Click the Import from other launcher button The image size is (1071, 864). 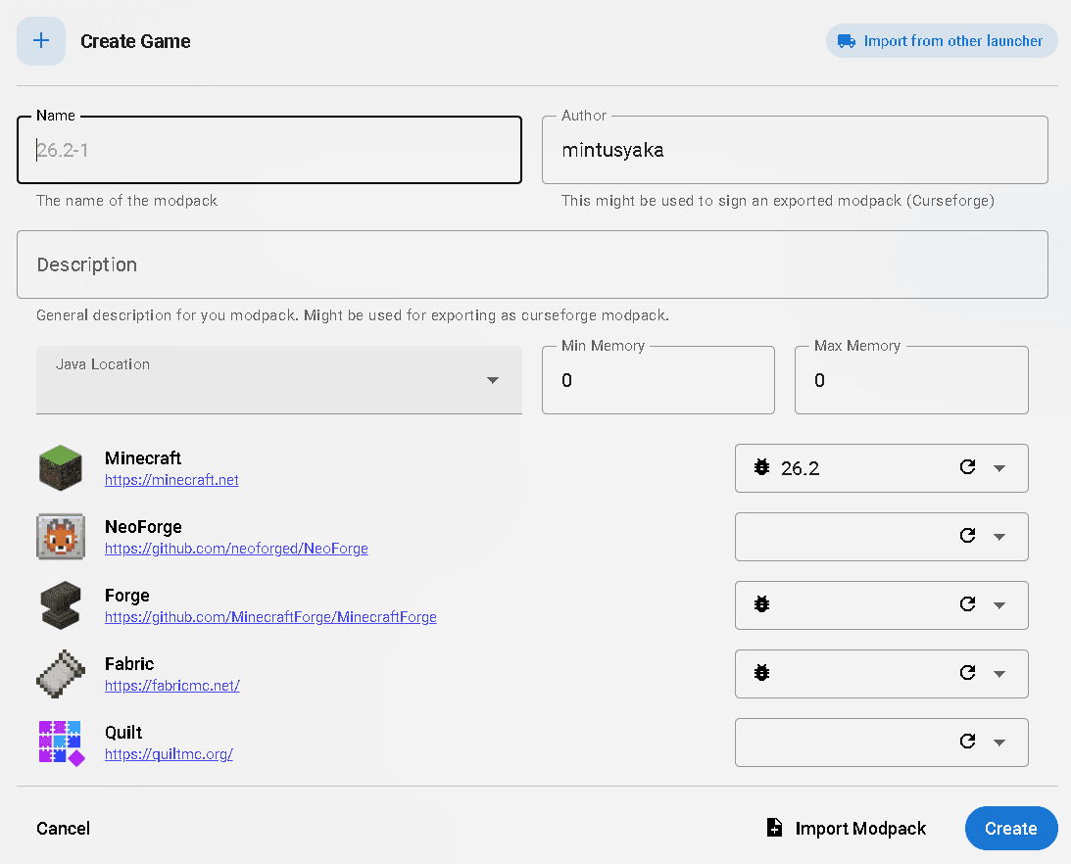point(942,41)
